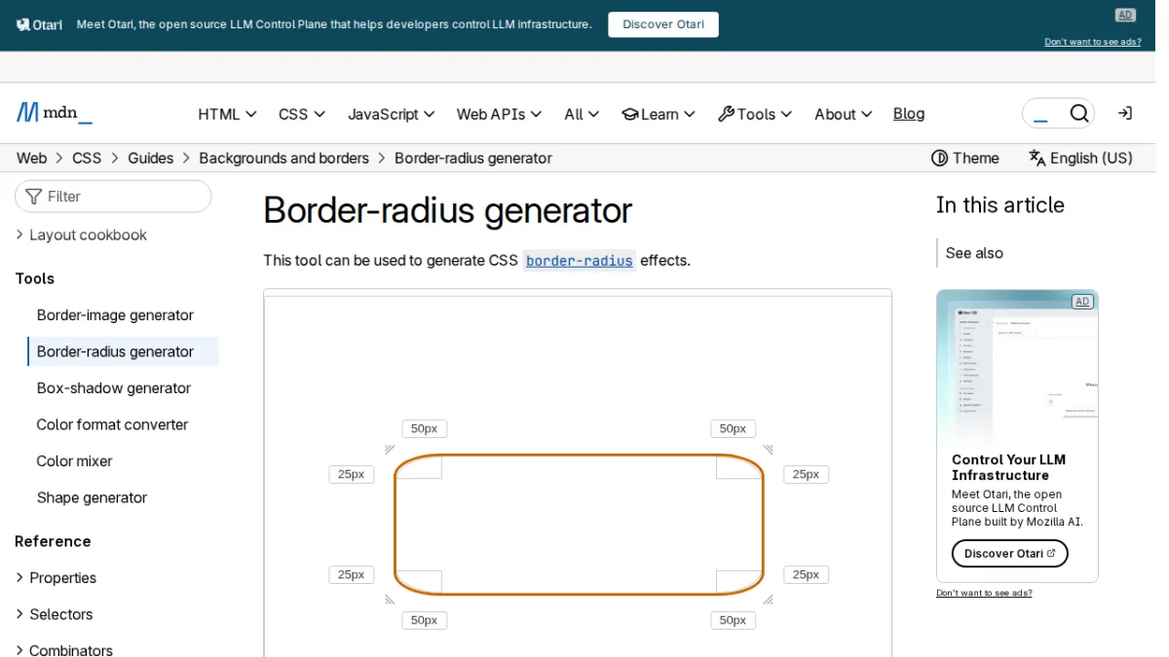Click the search magnifier icon
The width and height of the screenshot is (1169, 657).
1078,114
